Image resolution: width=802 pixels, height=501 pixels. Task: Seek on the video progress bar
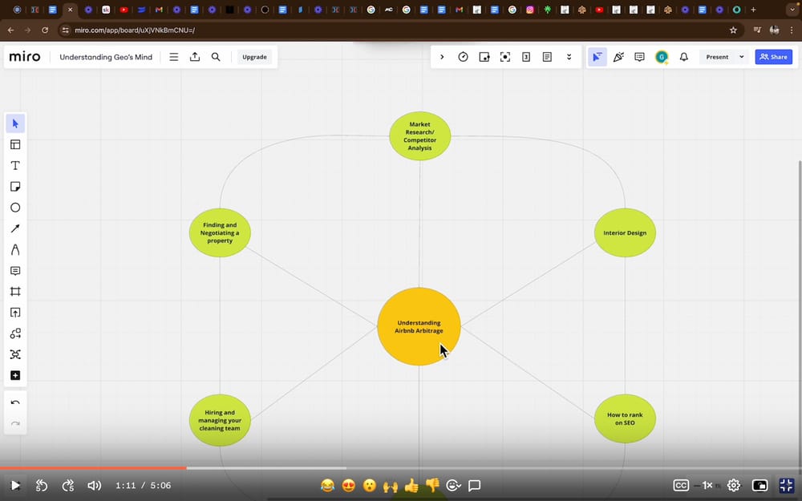401,468
